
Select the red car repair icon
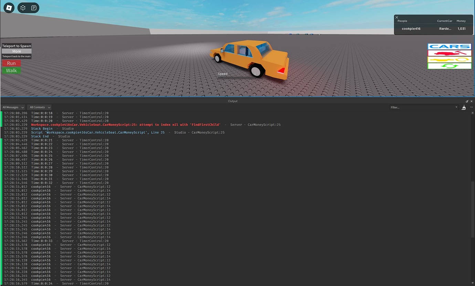pyautogui.click(x=450, y=53)
